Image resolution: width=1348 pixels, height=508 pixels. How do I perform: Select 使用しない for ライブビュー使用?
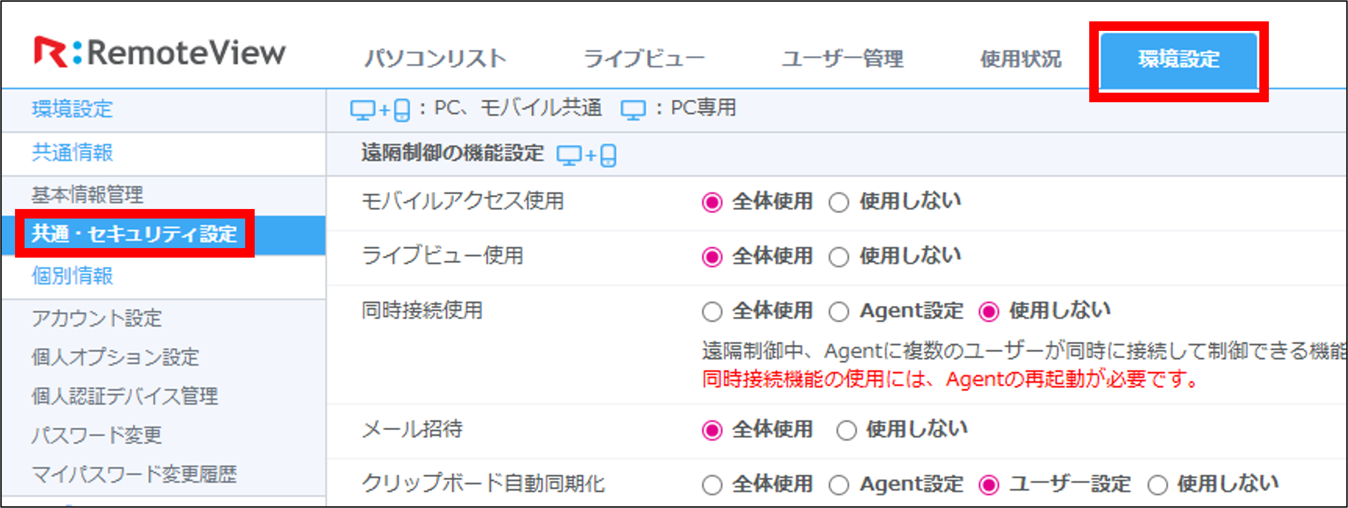coord(839,257)
